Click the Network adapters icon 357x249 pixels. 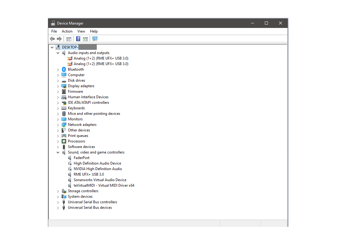click(x=64, y=125)
